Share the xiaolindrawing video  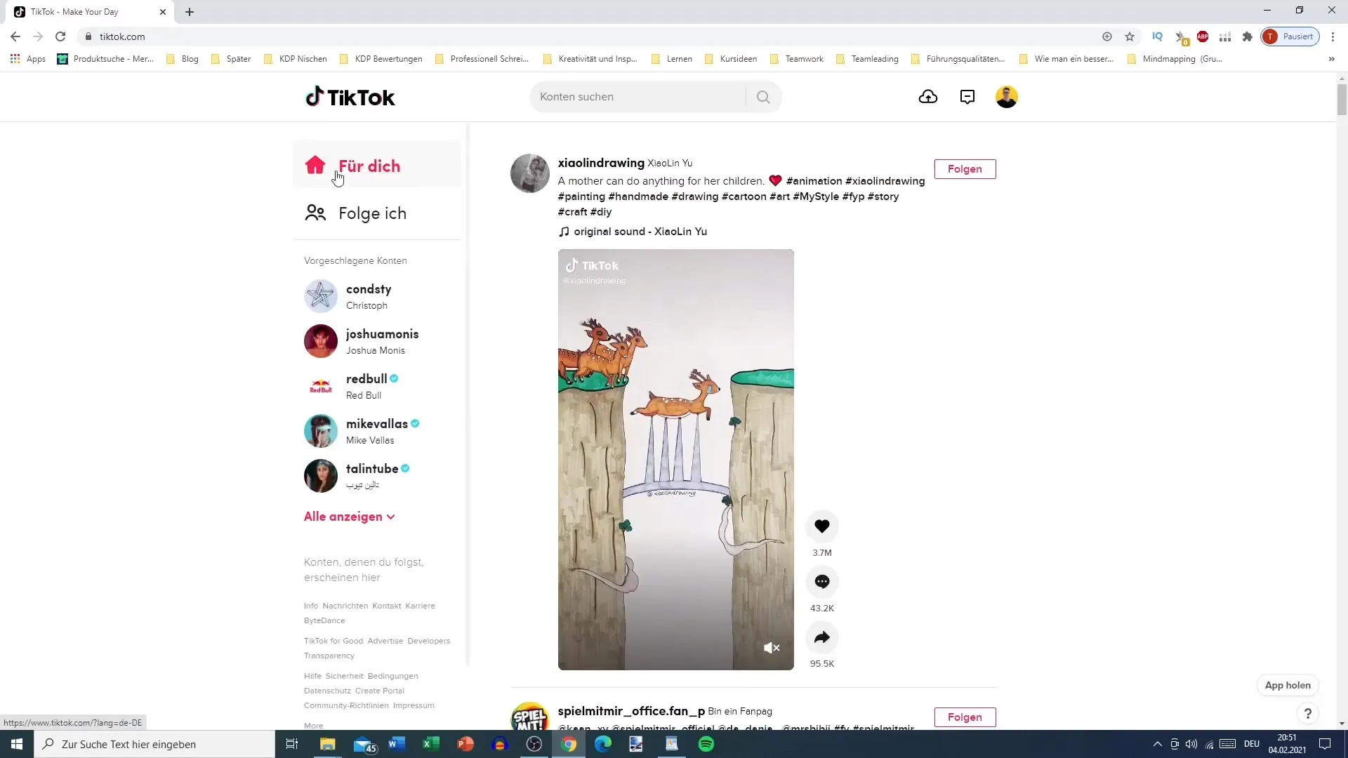tap(822, 637)
